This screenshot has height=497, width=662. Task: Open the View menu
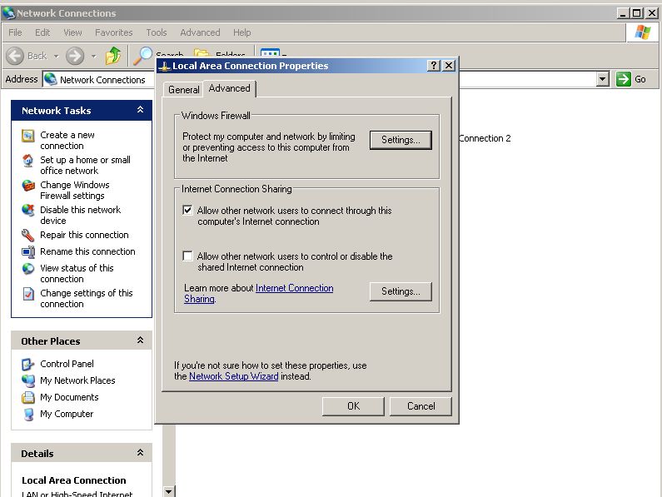(72, 32)
